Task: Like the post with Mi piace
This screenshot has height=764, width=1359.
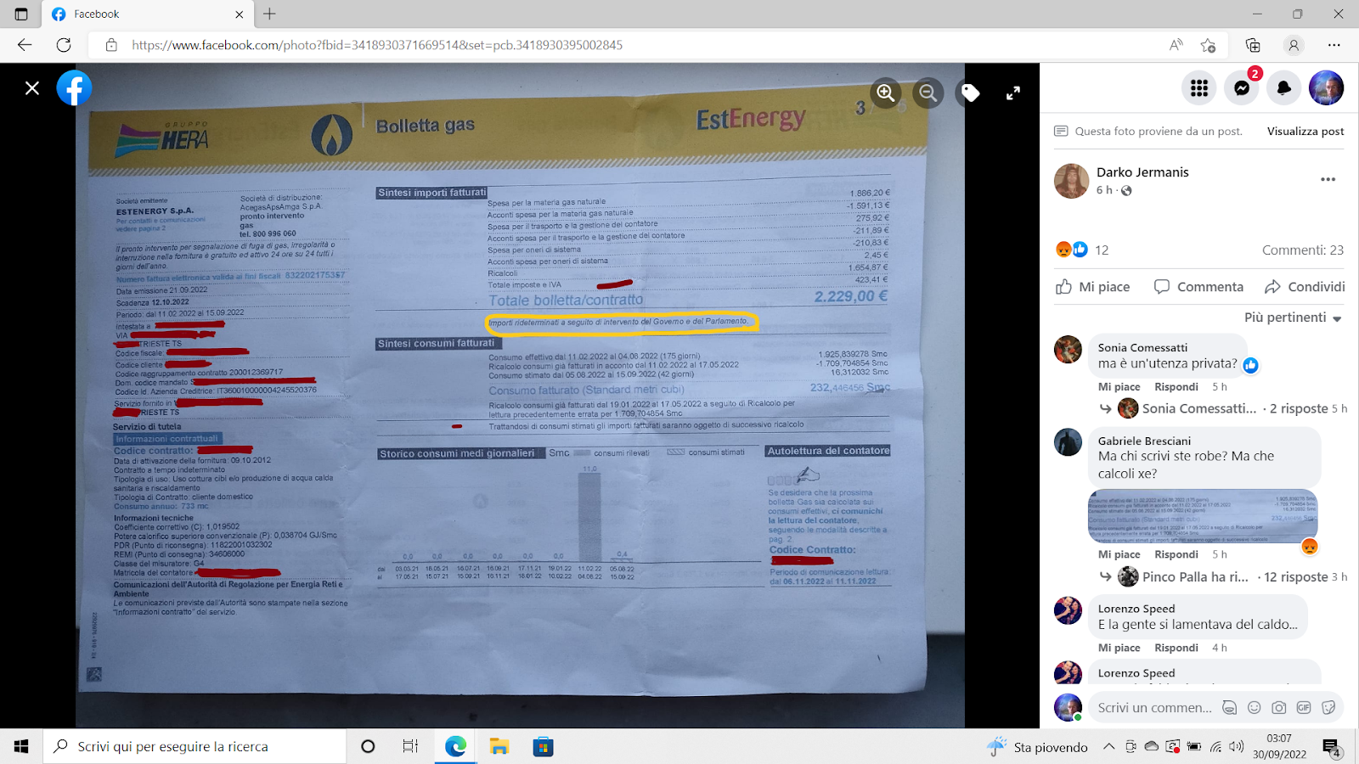Action: click(x=1092, y=287)
